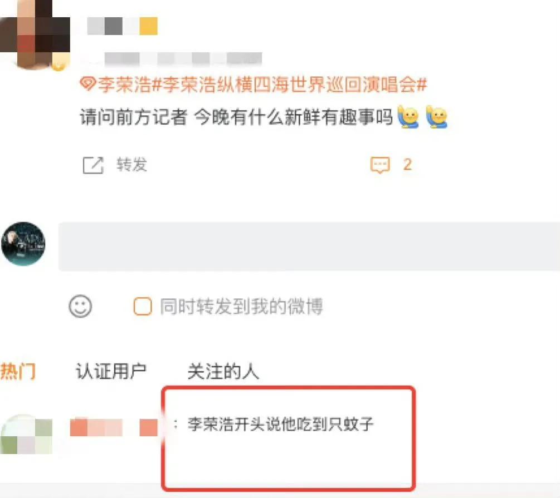Screen dimensions: 560x498
Task: Switch to the 认证用户 tab
Action: [x=111, y=371]
